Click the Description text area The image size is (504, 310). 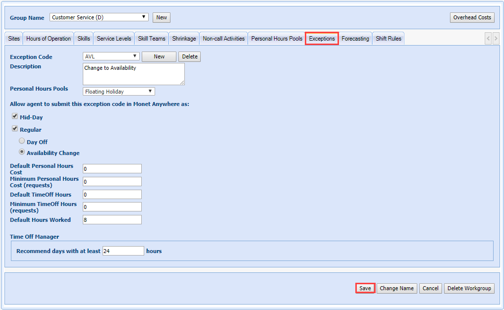click(x=133, y=74)
